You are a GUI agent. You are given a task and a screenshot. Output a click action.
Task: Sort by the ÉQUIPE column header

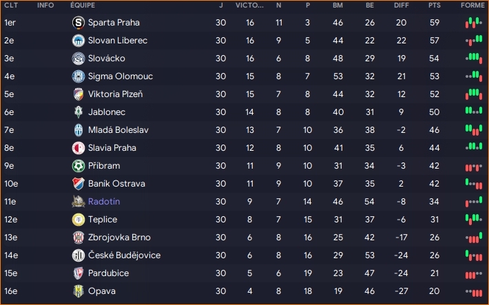(x=83, y=6)
